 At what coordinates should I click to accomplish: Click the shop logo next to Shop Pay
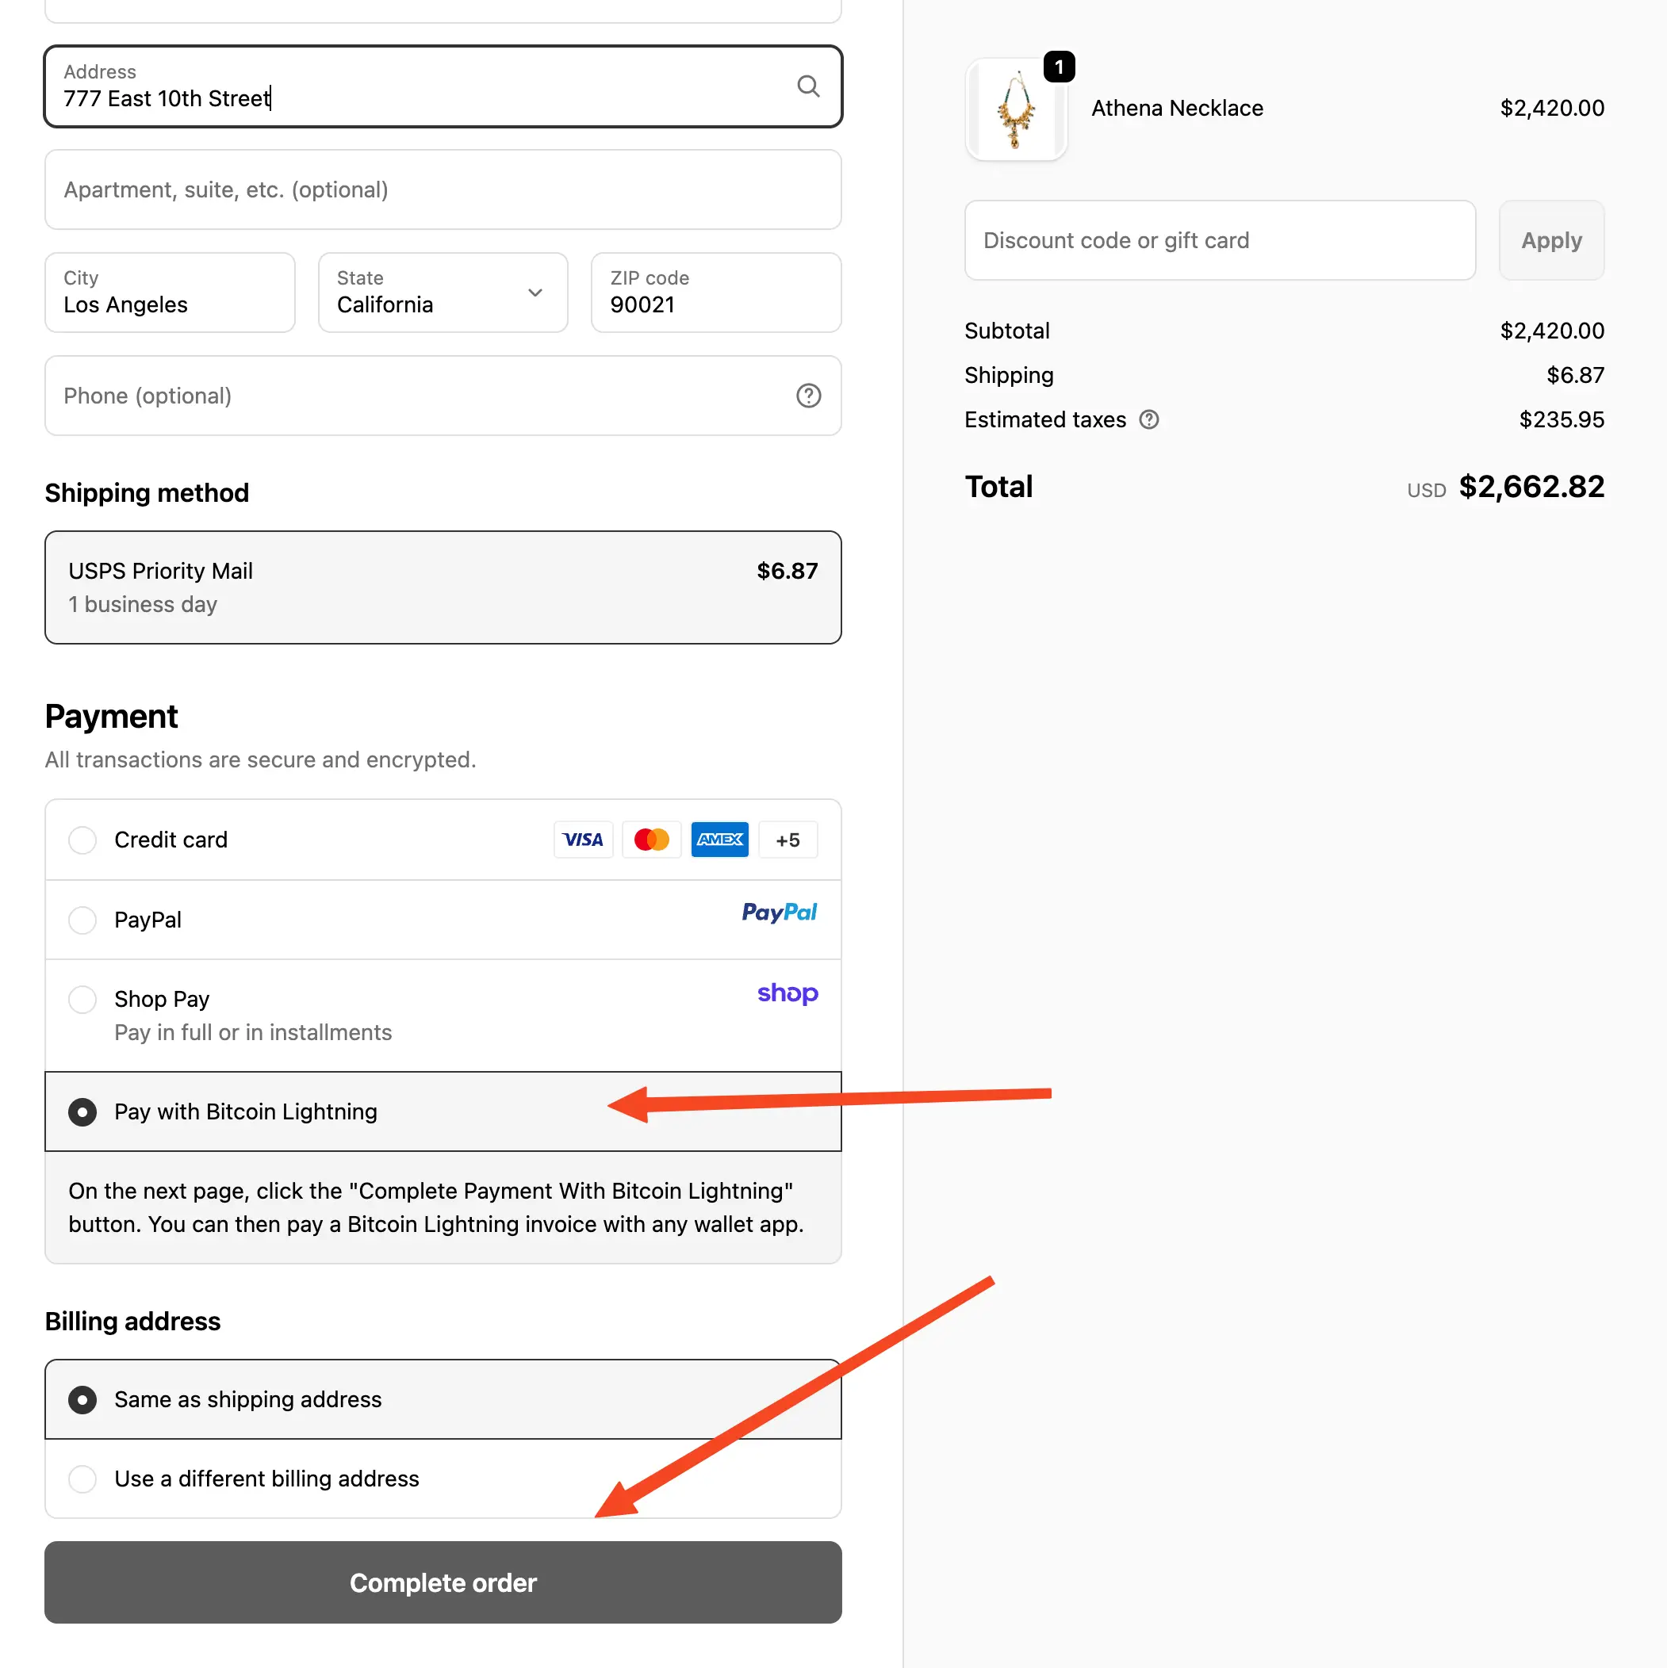[x=787, y=993]
